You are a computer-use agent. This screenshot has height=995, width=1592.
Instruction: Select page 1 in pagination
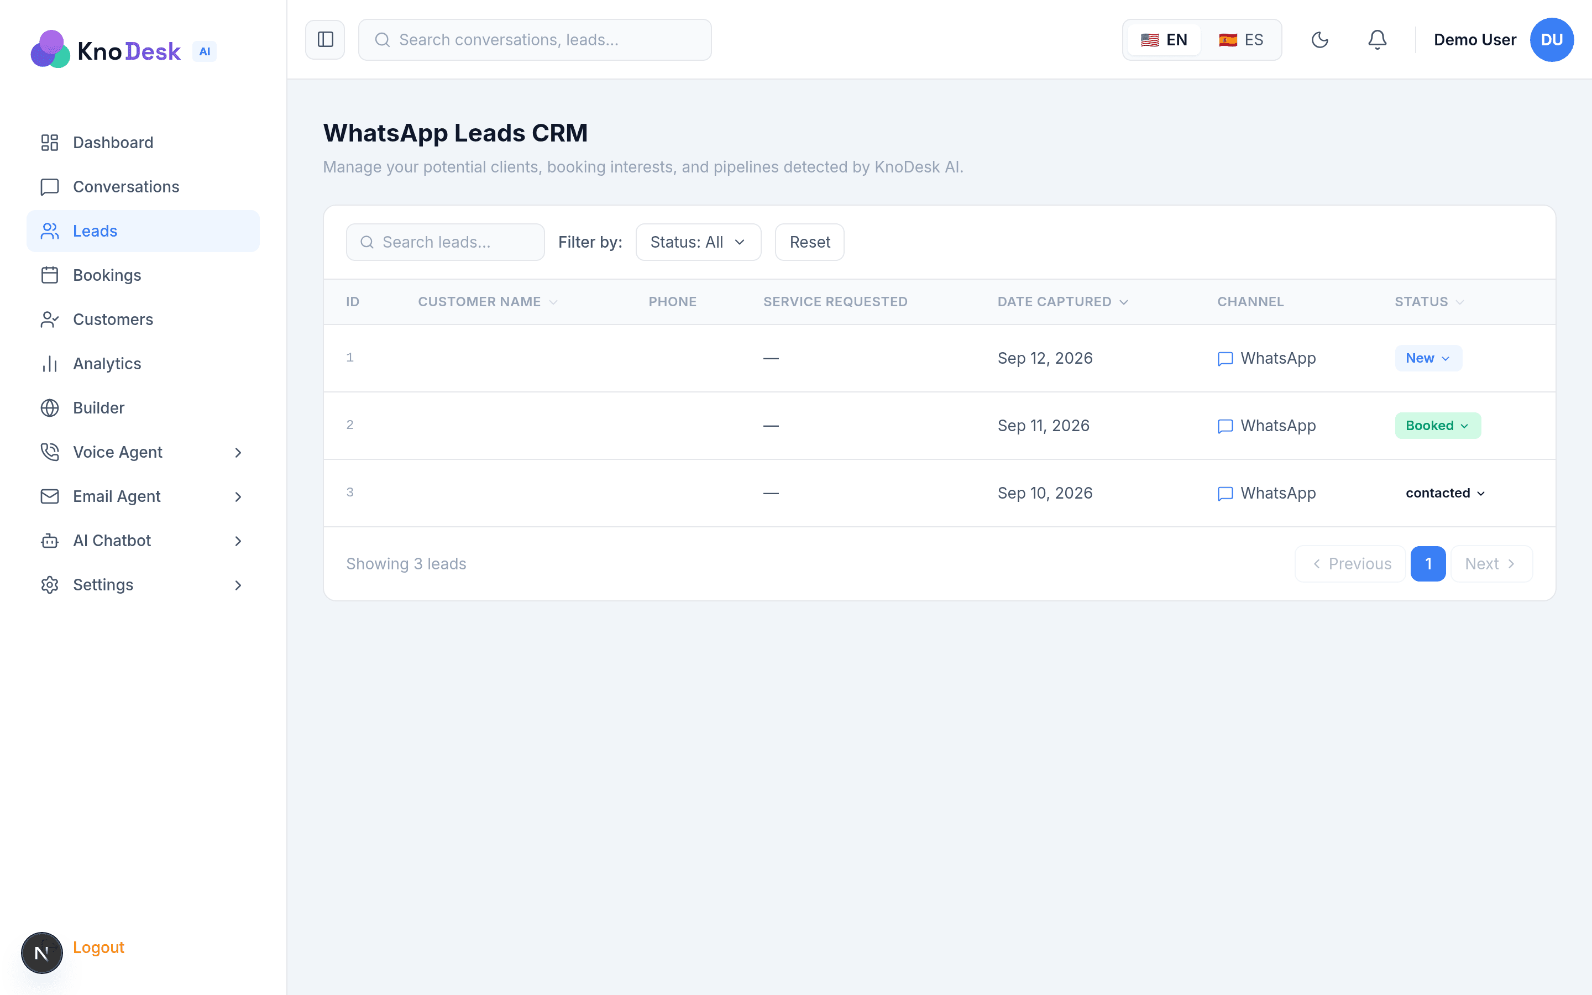1427,564
